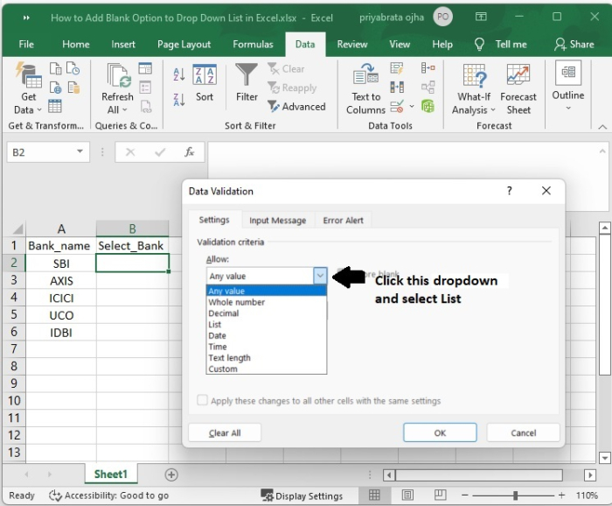
Task: Sort A to Z ascending icon
Action: (x=179, y=76)
